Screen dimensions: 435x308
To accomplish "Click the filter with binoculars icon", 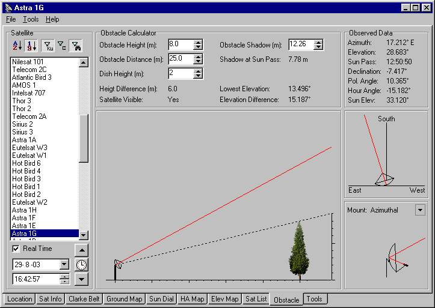I will click(76, 46).
